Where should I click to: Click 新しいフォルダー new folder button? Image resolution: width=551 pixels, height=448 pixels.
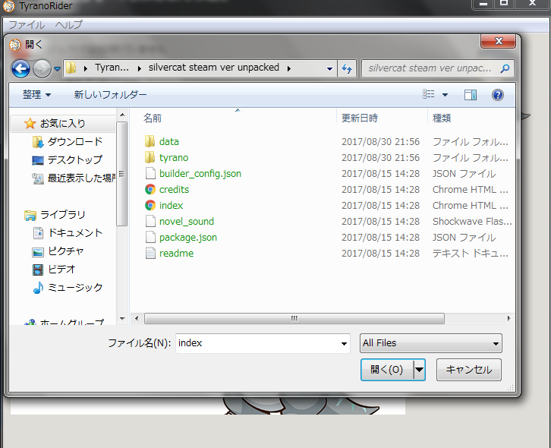(x=110, y=95)
